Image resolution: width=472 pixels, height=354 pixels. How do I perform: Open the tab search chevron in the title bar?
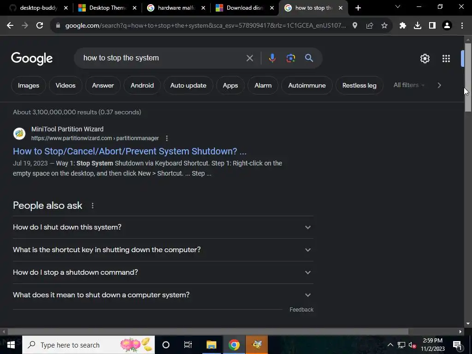(398, 6)
